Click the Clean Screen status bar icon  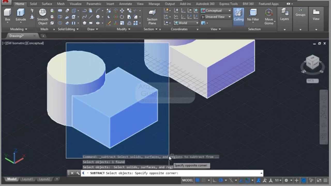(319, 180)
